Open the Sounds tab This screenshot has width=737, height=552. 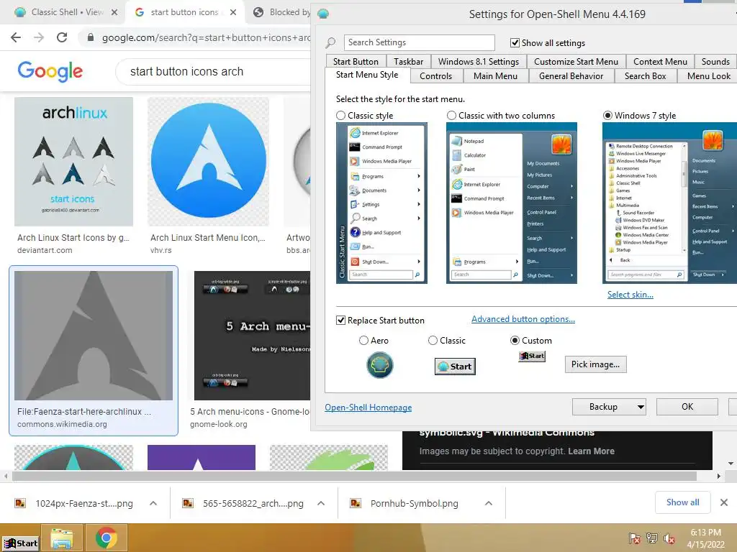[x=715, y=62]
